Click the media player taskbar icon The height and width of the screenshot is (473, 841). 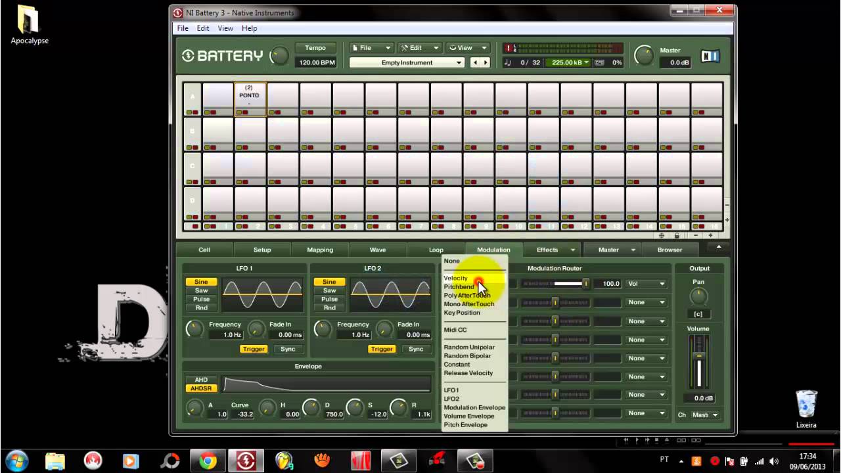[x=131, y=461]
